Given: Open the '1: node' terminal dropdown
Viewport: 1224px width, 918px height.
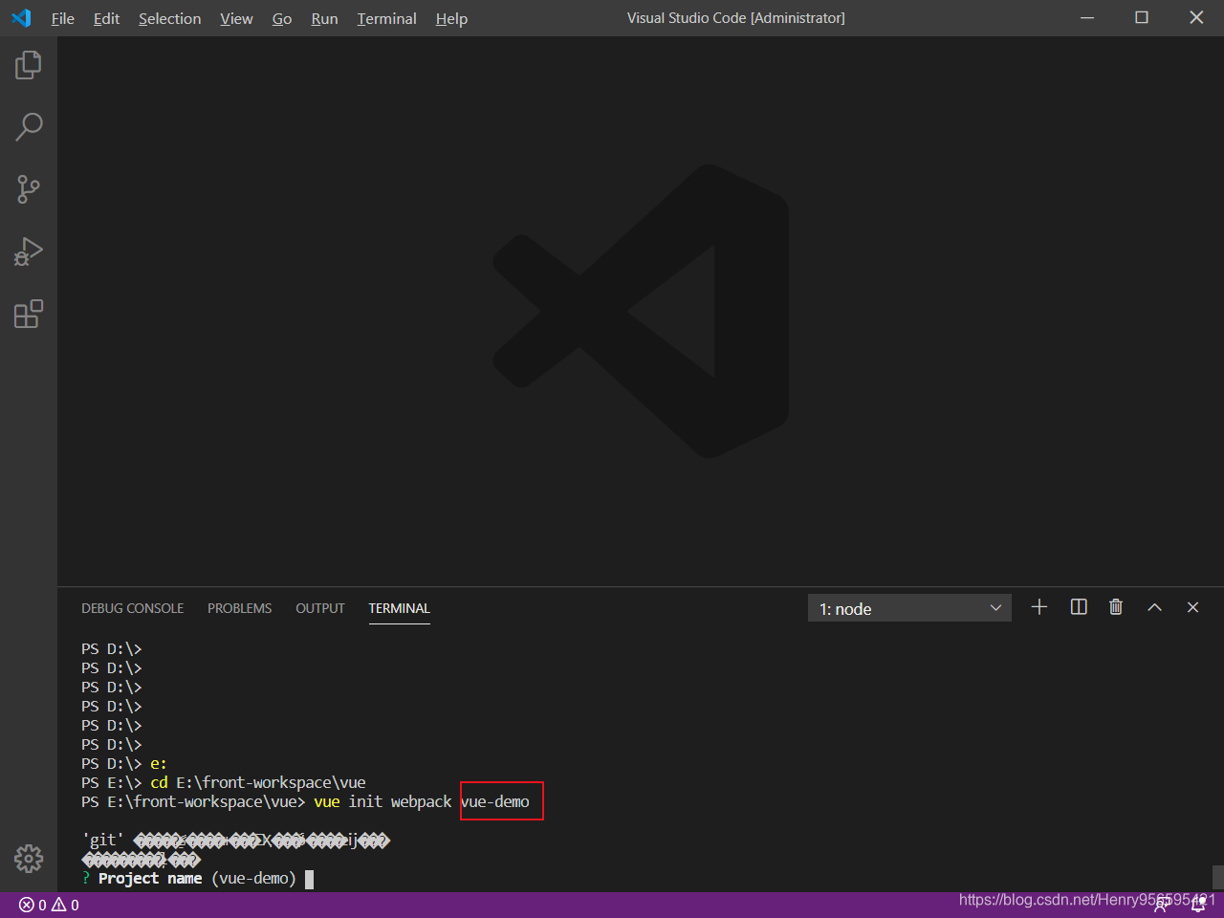Looking at the screenshot, I should point(908,607).
